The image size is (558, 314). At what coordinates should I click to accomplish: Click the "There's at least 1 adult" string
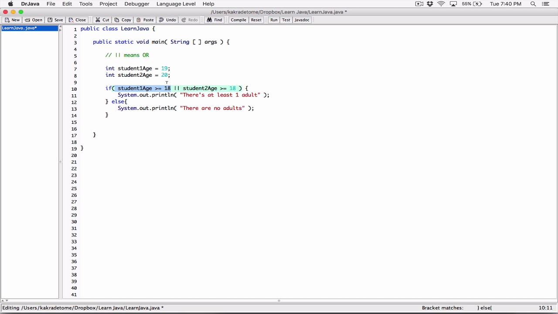tap(220, 95)
